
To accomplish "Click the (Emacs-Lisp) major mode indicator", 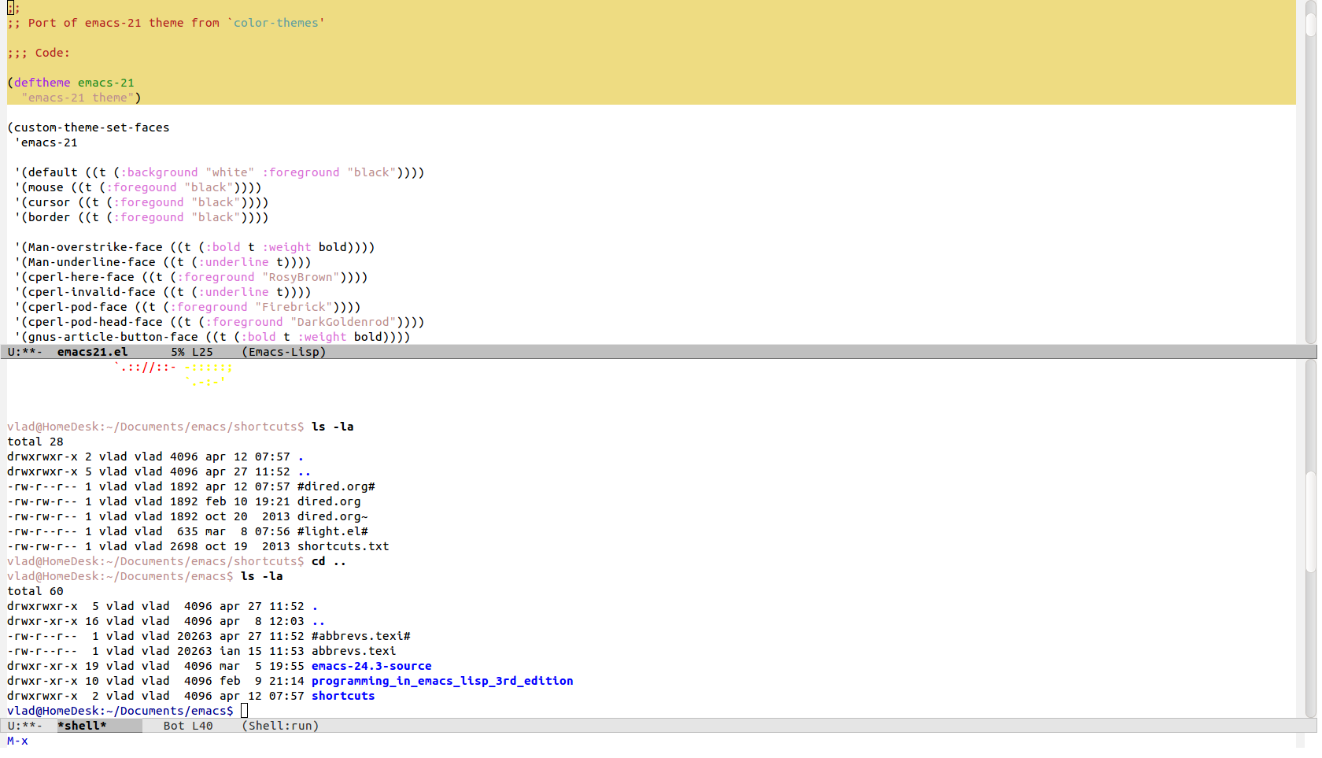I will point(284,352).
